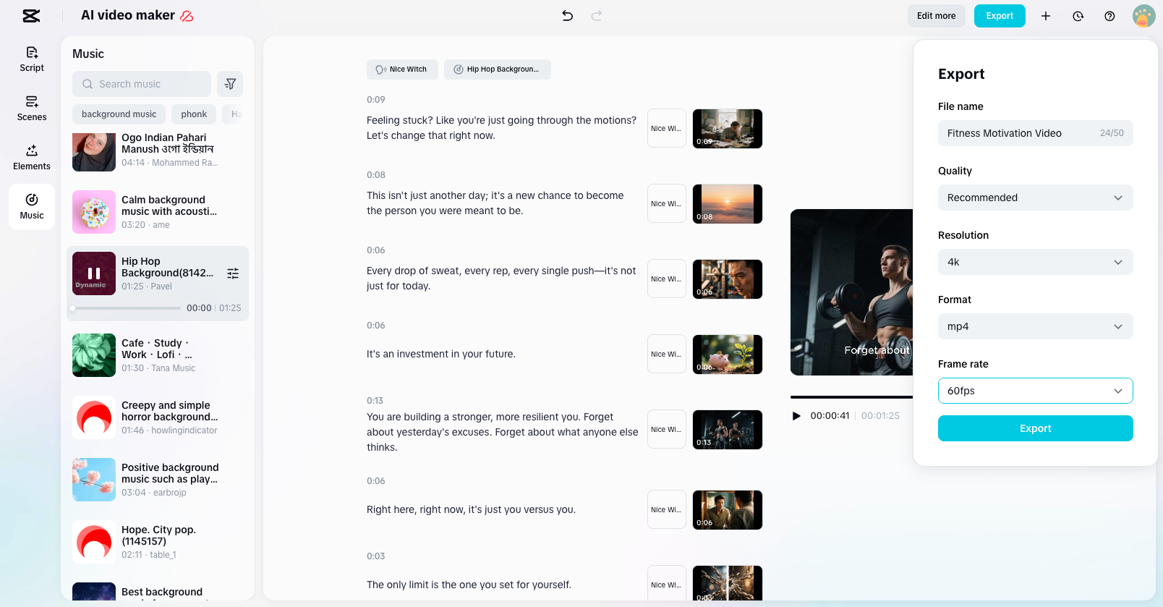The height and width of the screenshot is (607, 1163).
Task: Open Hip Hop Background adjust settings icon
Action: [x=233, y=273]
